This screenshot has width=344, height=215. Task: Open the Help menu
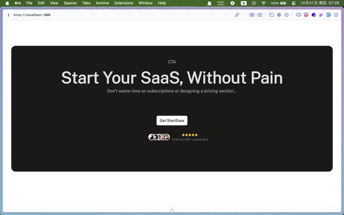[x=162, y=3]
